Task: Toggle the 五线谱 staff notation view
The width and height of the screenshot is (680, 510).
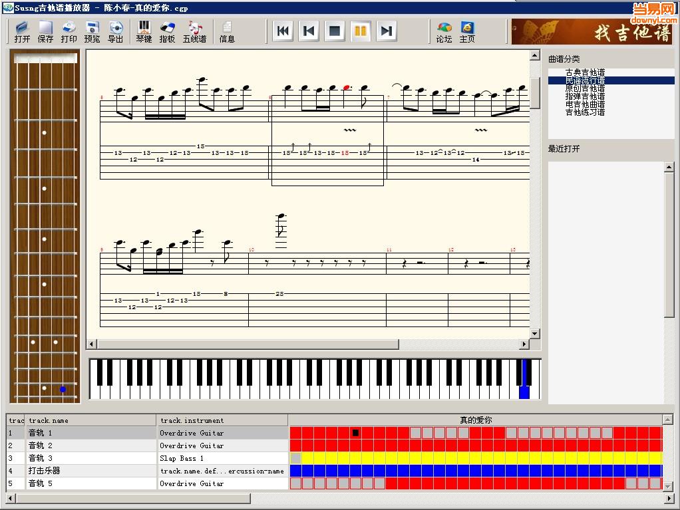Action: point(196,31)
